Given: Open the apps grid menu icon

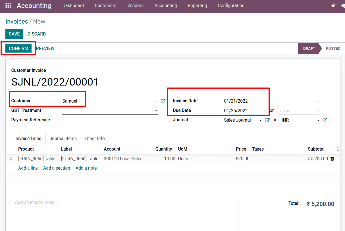Looking at the screenshot, I should 9,5.
